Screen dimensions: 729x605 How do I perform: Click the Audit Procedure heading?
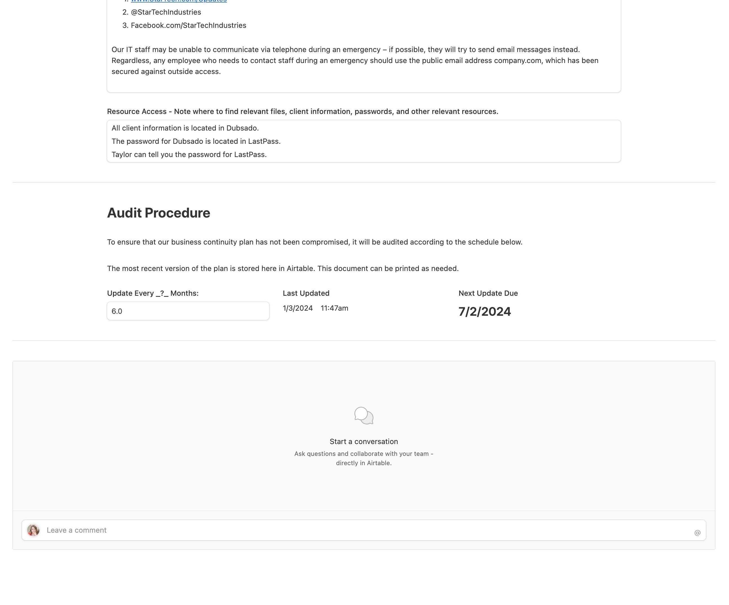pyautogui.click(x=158, y=213)
